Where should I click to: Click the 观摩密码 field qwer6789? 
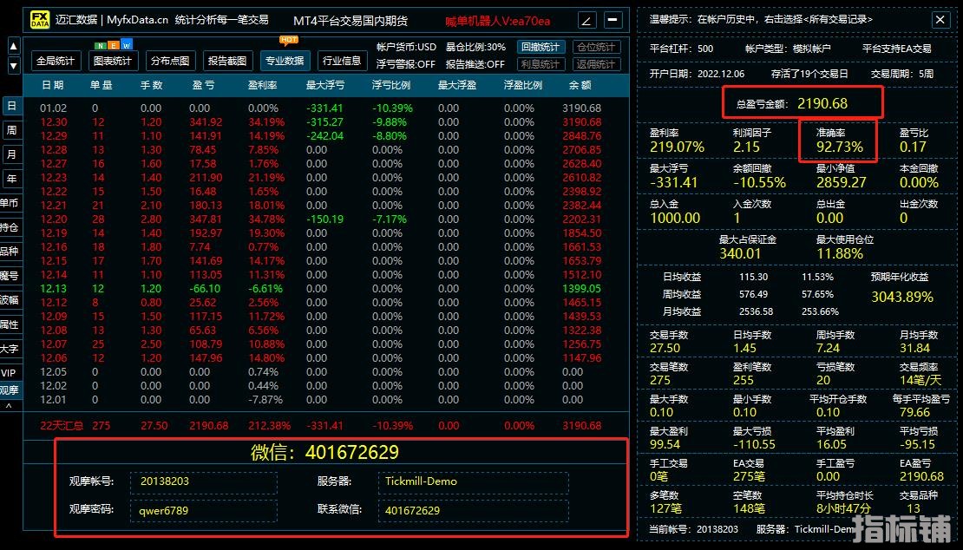204,510
